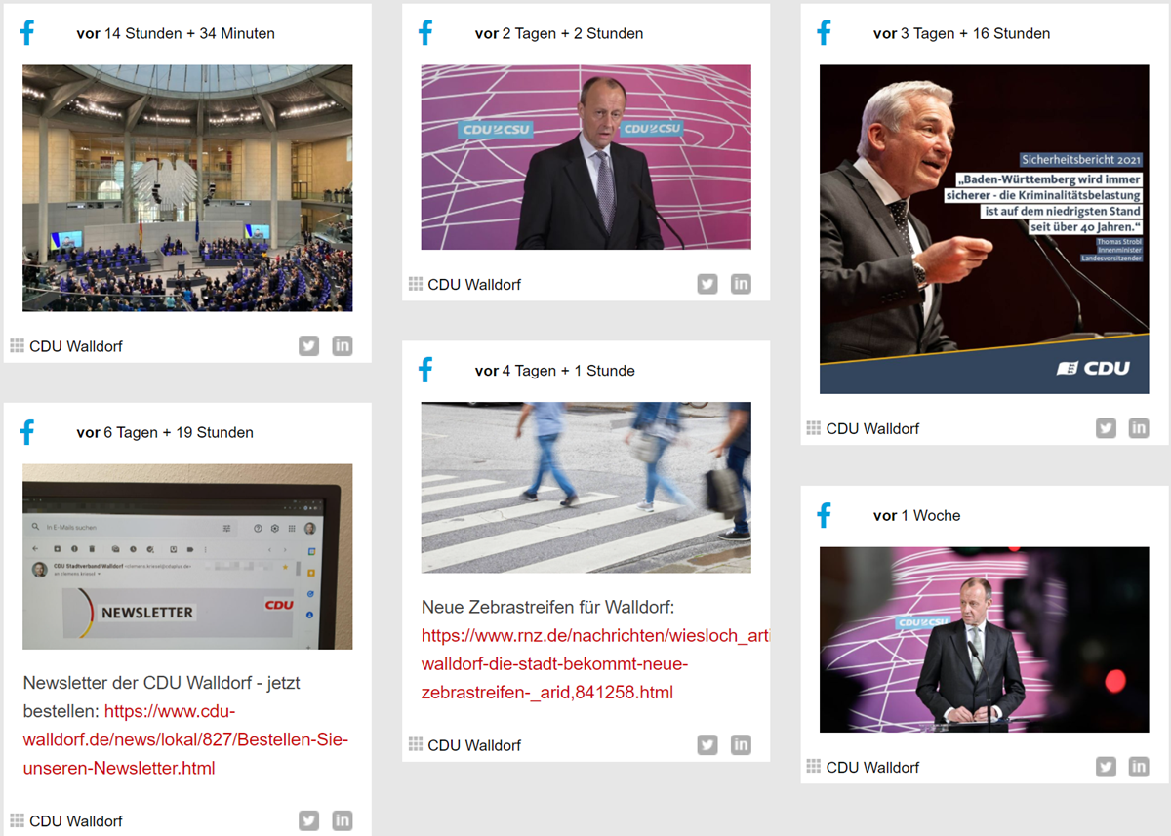Click Twitter share icon on Bundestag post
This screenshot has height=836, width=1171.
pyautogui.click(x=309, y=345)
